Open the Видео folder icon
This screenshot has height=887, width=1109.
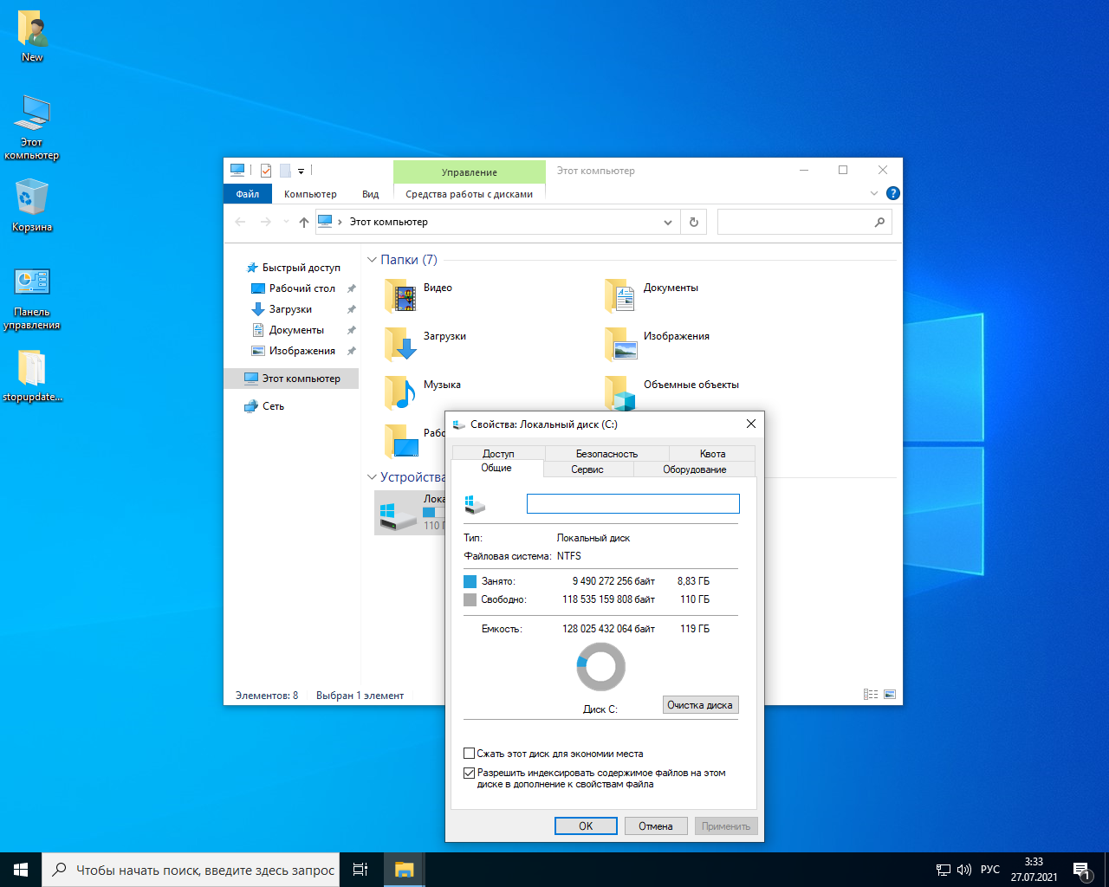click(x=401, y=296)
